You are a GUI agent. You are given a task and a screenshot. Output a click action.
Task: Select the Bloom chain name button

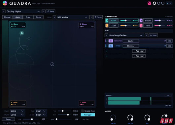(148, 21)
